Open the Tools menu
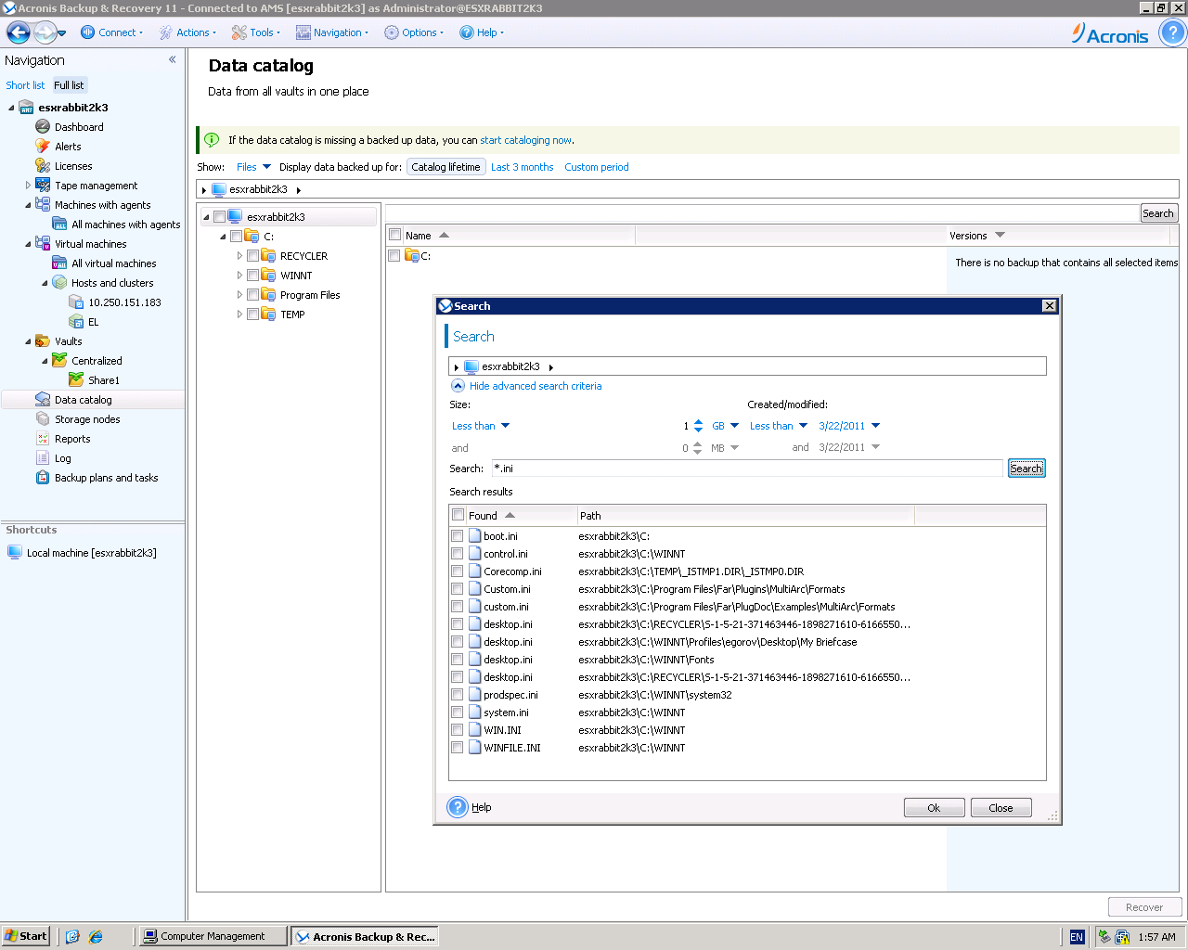 click(255, 32)
